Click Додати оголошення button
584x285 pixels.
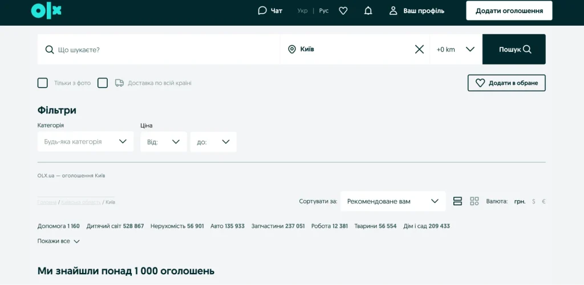(x=509, y=11)
